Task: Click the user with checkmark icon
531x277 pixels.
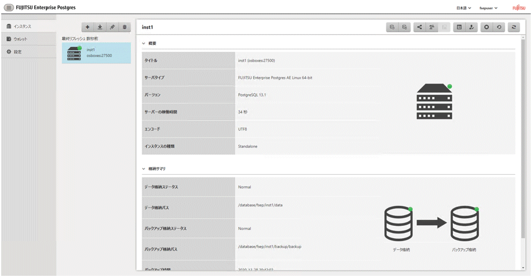Action: pos(472,27)
